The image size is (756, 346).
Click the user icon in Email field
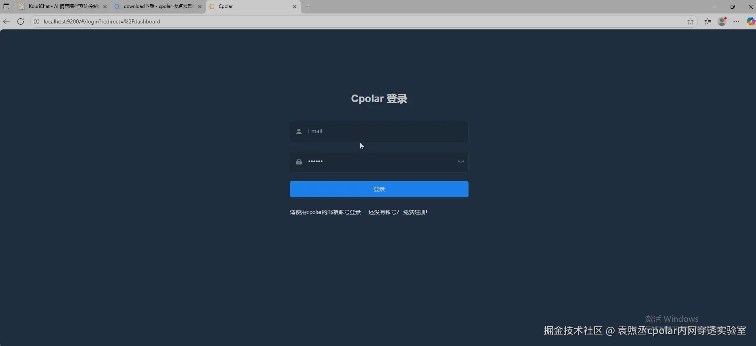[x=299, y=131]
